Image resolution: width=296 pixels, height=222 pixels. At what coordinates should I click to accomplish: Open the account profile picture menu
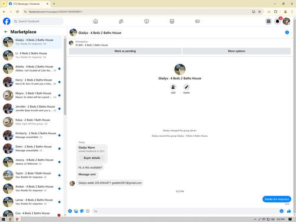click(287, 21)
